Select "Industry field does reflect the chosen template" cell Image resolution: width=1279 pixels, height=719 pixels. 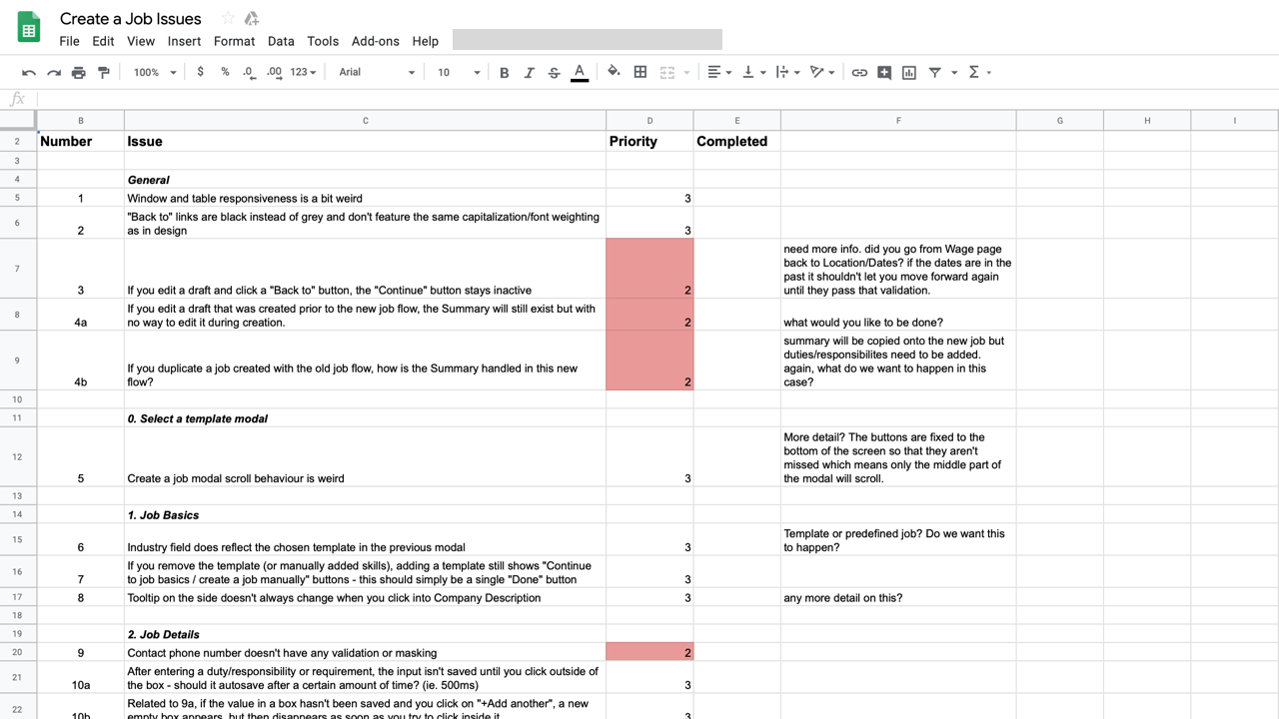pyautogui.click(x=365, y=539)
